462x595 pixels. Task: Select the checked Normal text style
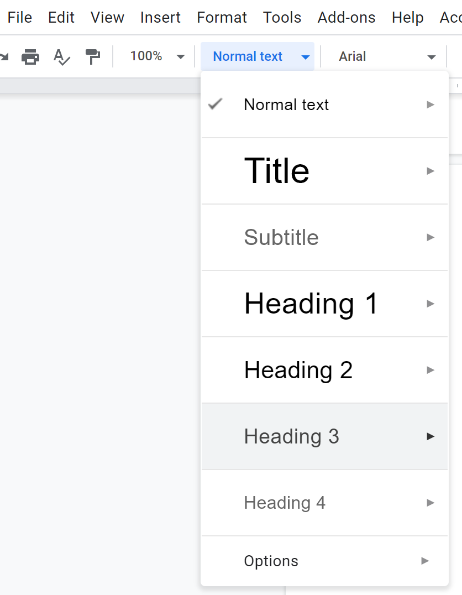point(324,105)
